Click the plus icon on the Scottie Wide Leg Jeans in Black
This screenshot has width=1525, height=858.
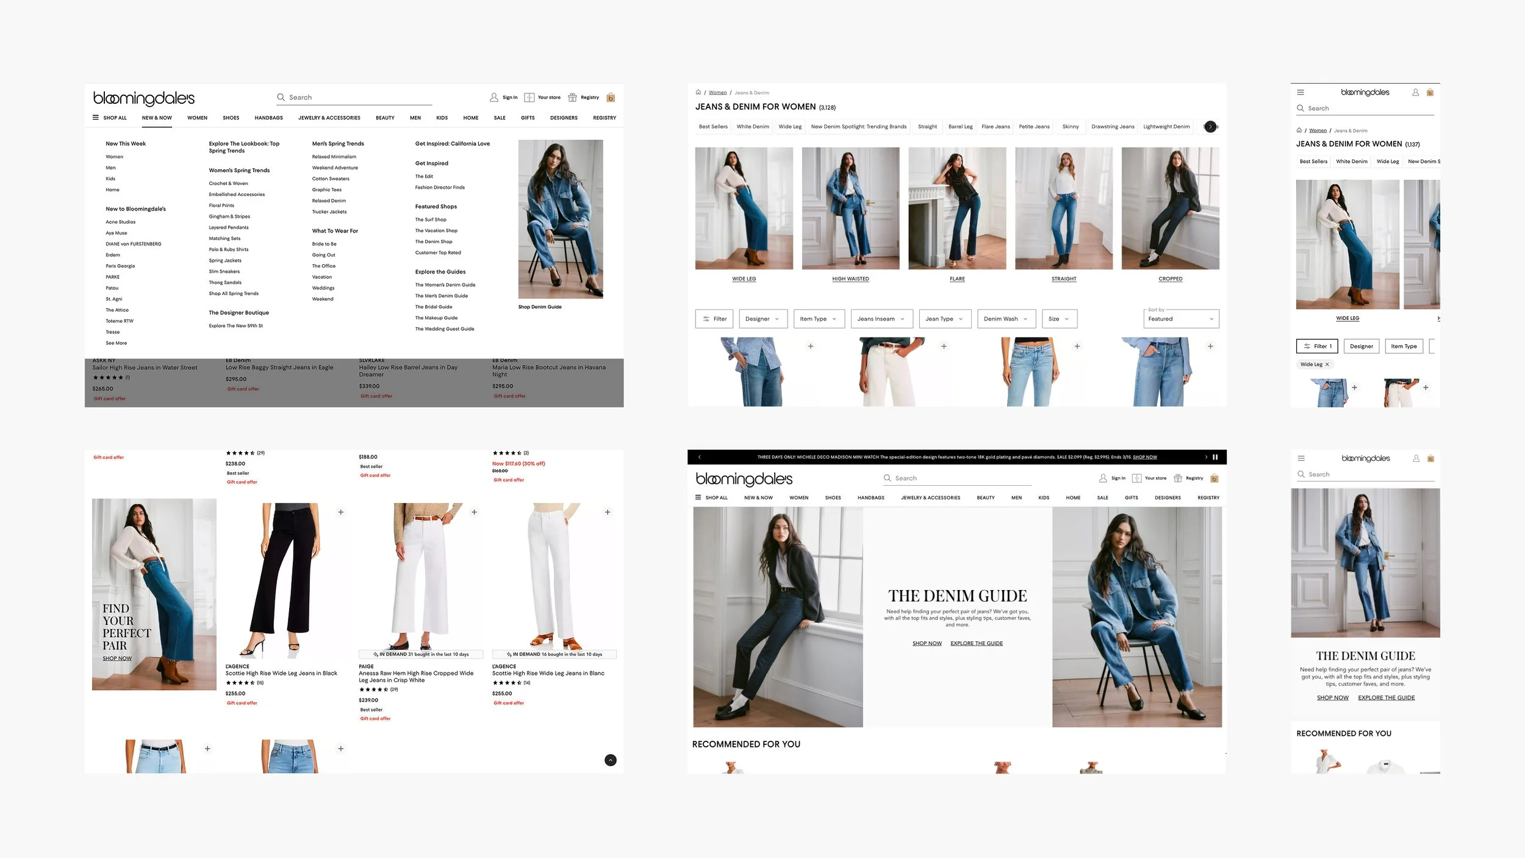point(341,513)
